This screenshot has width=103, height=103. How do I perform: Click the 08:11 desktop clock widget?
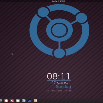click(59, 76)
